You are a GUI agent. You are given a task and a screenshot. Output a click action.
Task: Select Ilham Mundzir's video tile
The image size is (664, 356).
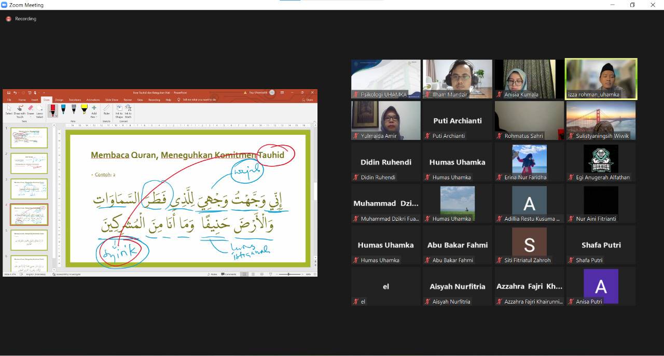457,79
